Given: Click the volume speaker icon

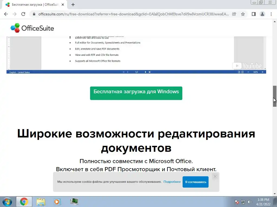Looking at the screenshot, I should click(250, 202).
